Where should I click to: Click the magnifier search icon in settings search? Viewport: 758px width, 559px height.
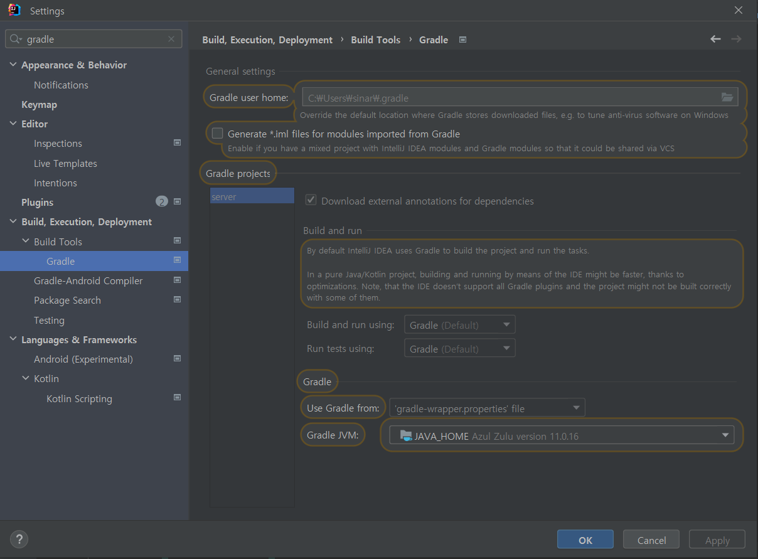[x=15, y=39]
